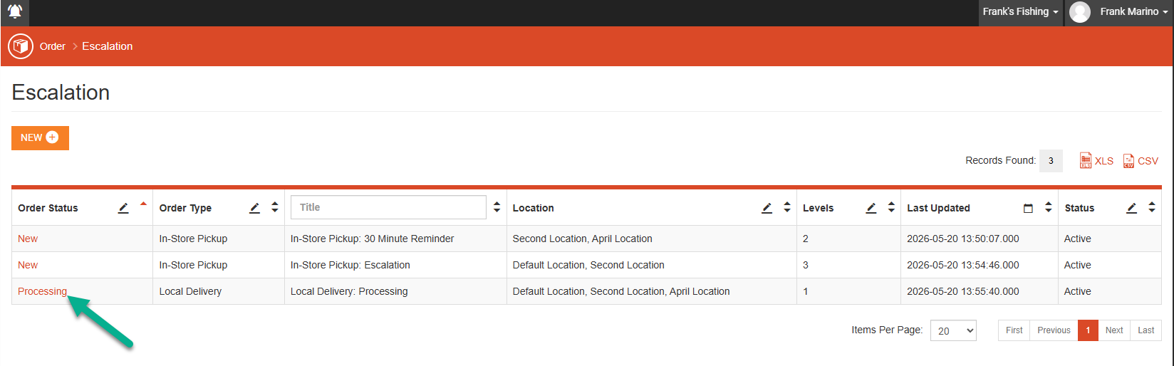
Task: Click Frank Marino avatar image
Action: click(x=1080, y=12)
